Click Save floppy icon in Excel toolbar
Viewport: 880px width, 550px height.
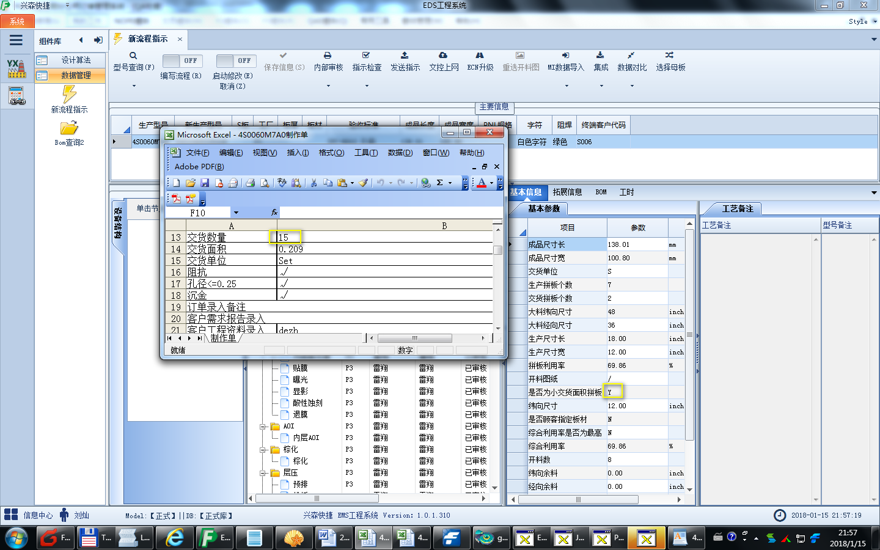pyautogui.click(x=205, y=183)
